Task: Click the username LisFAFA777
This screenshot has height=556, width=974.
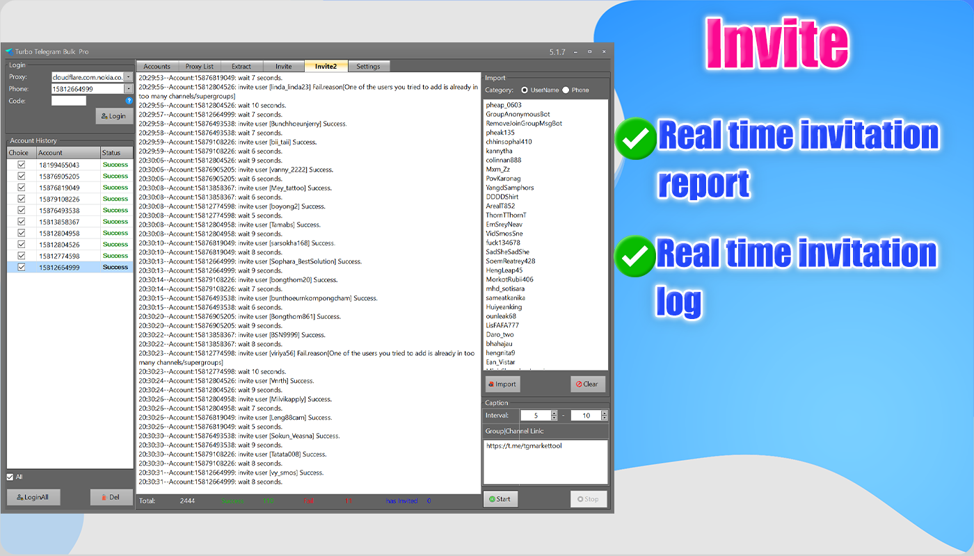Action: [502, 325]
